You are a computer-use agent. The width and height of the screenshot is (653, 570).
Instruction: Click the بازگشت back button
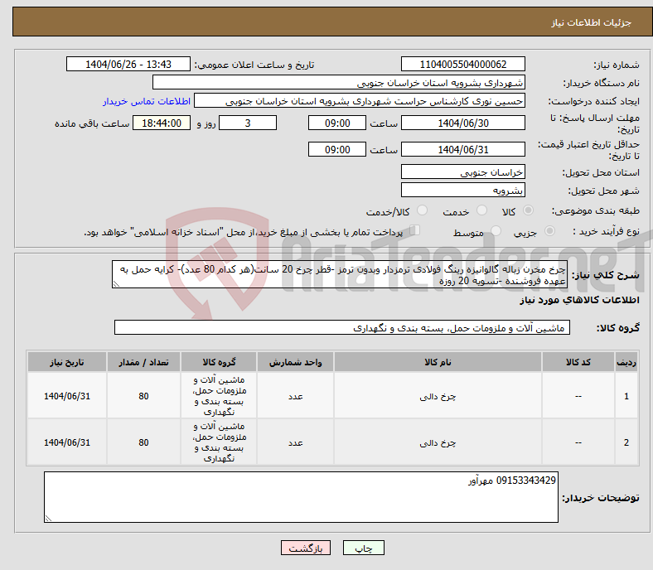click(x=306, y=548)
